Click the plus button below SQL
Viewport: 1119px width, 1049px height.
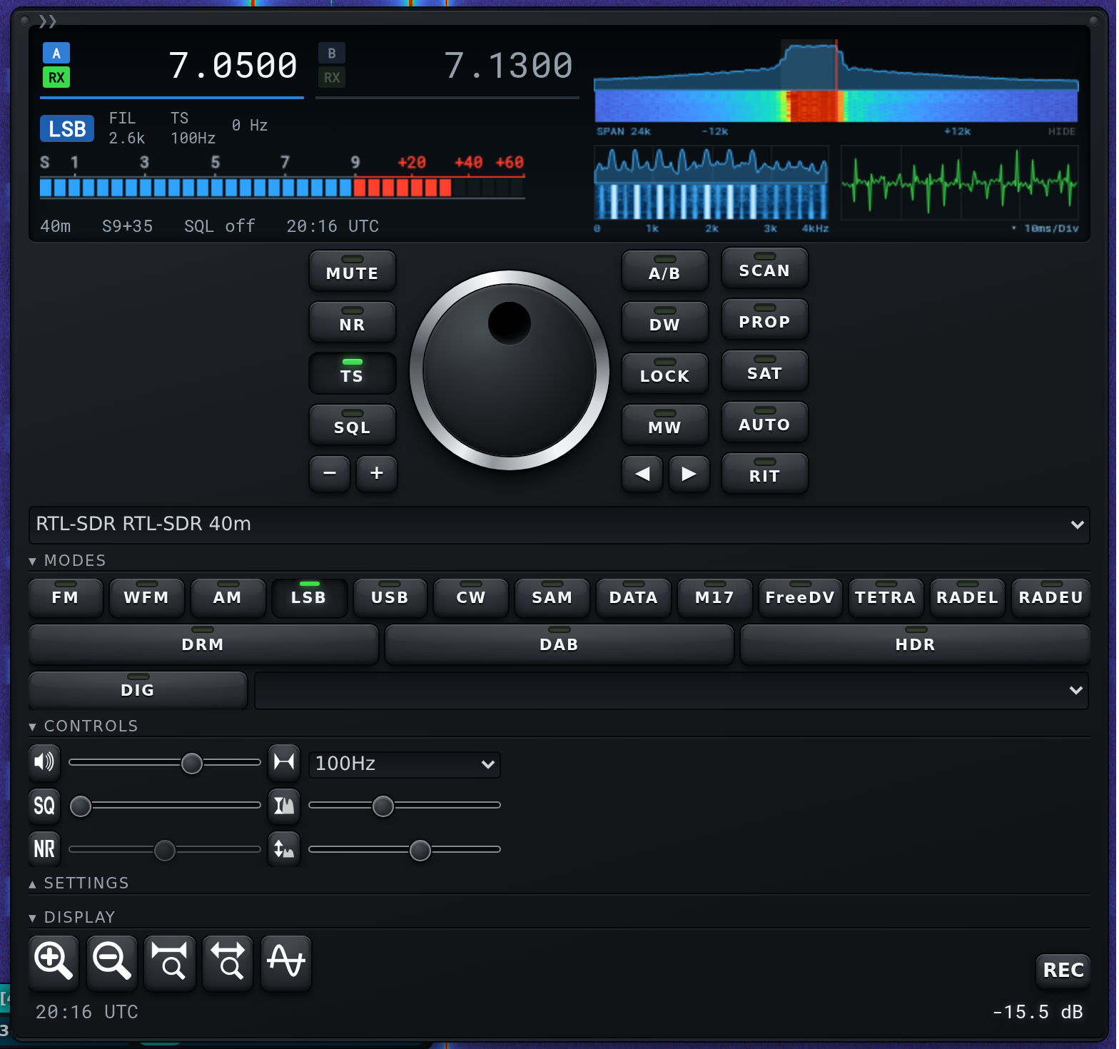click(377, 473)
